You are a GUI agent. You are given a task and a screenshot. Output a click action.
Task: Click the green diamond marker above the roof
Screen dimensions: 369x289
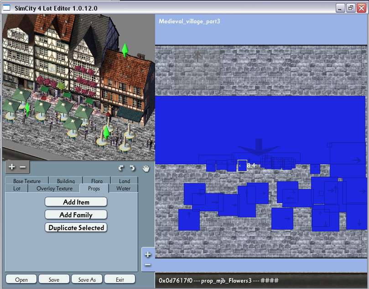125,50
